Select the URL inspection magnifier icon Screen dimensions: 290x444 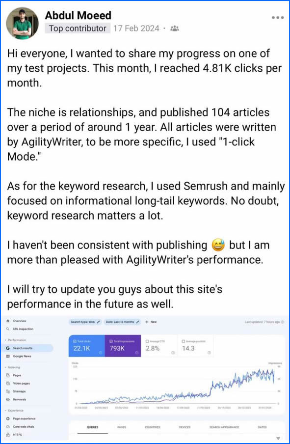(8, 328)
